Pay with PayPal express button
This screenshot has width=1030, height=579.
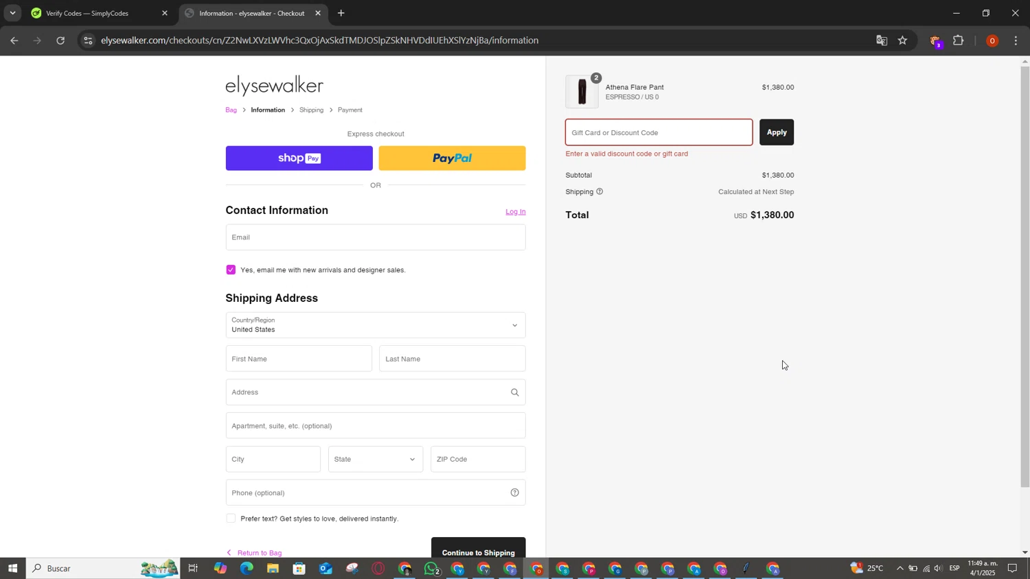pos(452,158)
